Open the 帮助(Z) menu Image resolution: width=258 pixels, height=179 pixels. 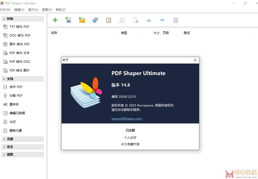(61, 10)
